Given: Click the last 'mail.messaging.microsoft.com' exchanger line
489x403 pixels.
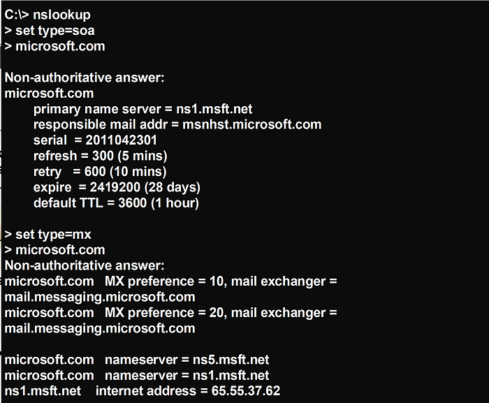Looking at the screenshot, I should (100, 328).
